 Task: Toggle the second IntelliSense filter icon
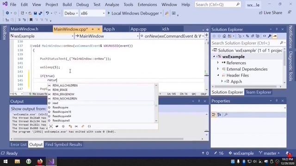pos(57,126)
